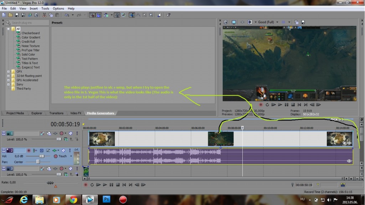This screenshot has width=365, height=205.
Task: Open the Tools menu
Action: tap(45, 9)
